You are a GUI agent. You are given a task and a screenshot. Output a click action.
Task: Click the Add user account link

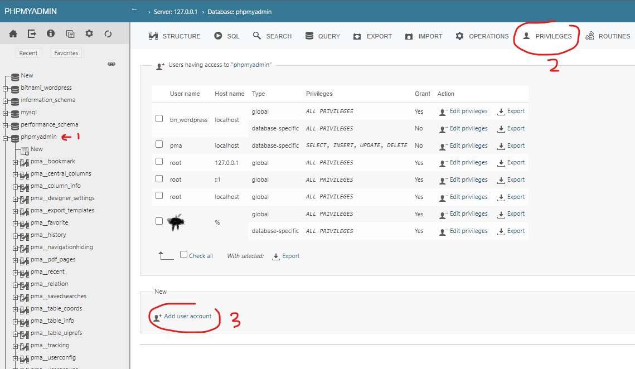point(187,317)
